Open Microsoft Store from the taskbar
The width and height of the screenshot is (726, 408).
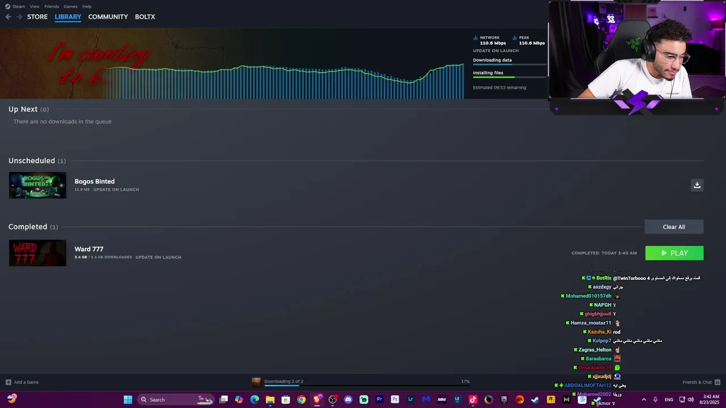[x=286, y=399]
